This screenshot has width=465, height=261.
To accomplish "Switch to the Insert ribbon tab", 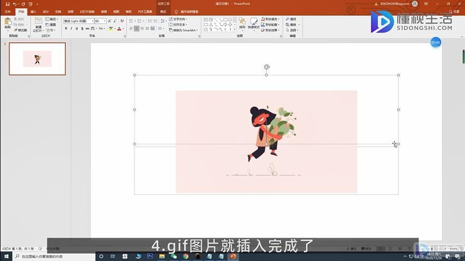I will [33, 12].
